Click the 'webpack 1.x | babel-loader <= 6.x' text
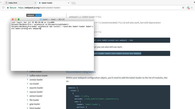Viewport: 195px width, 109px height. coord(85,17)
